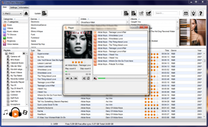The image size is (208, 127).
Task: Select the Music videos category
Action: [11, 31]
